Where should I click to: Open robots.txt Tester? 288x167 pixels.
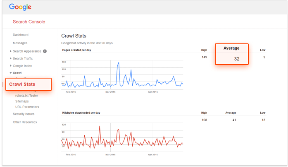[26, 95]
